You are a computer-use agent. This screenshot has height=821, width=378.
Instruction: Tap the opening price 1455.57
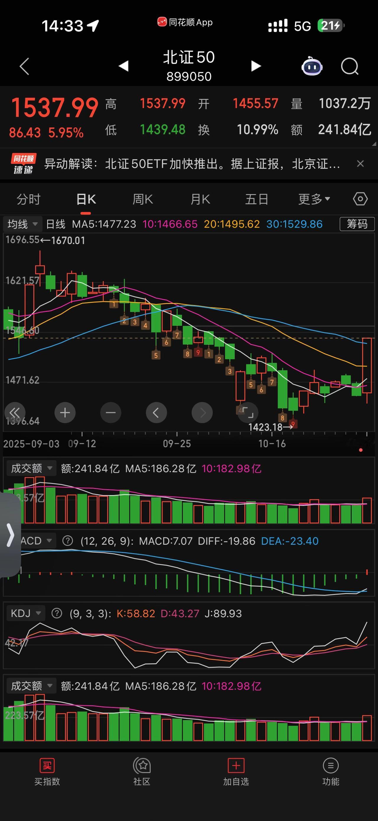click(x=255, y=104)
